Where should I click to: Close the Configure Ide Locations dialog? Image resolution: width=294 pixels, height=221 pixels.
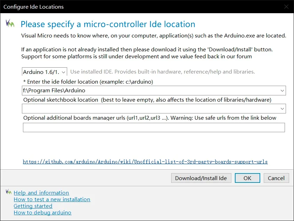pyautogui.click(x=286, y=7)
